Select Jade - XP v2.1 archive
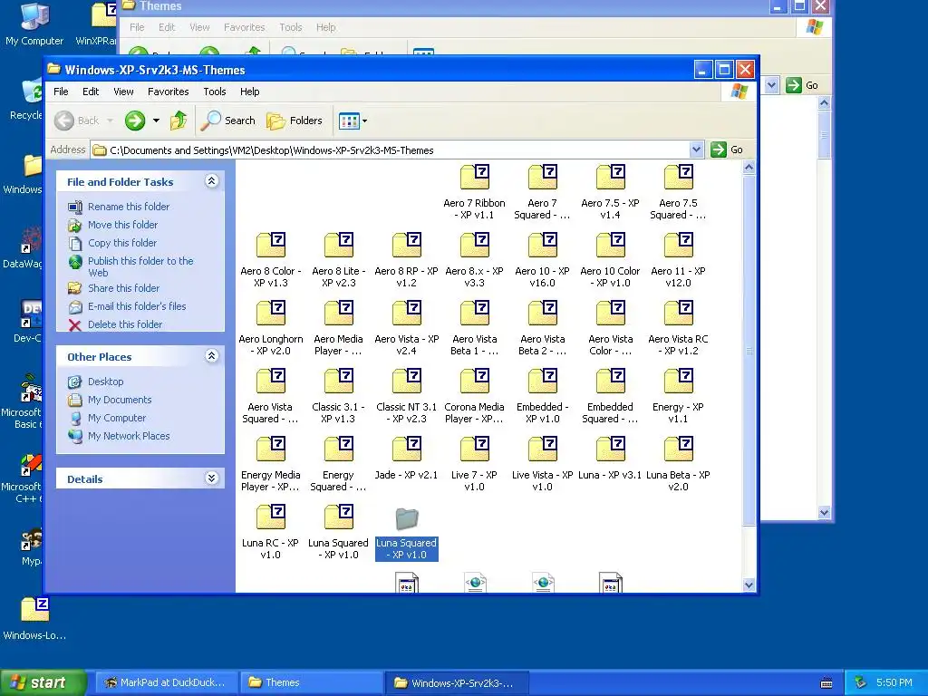 click(x=407, y=459)
